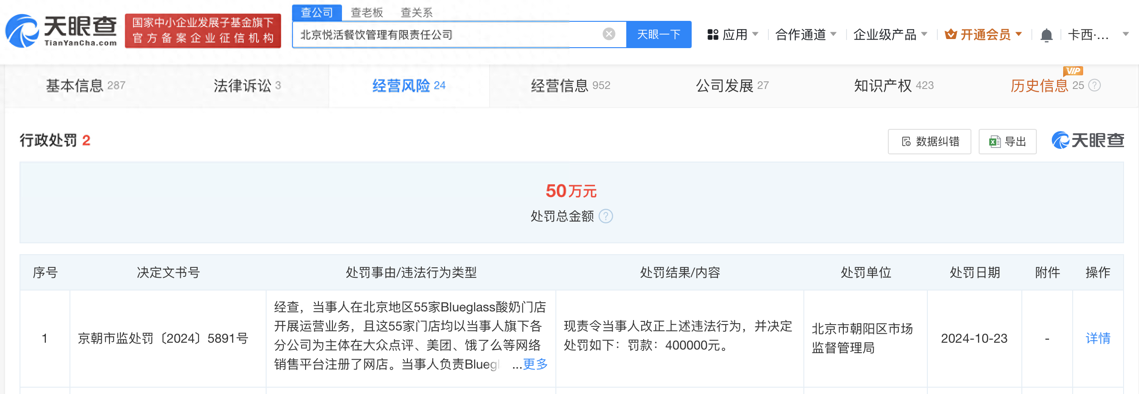Screen dimensions: 1139x394
Task: Export the table with 导出 button
Action: click(x=1007, y=142)
